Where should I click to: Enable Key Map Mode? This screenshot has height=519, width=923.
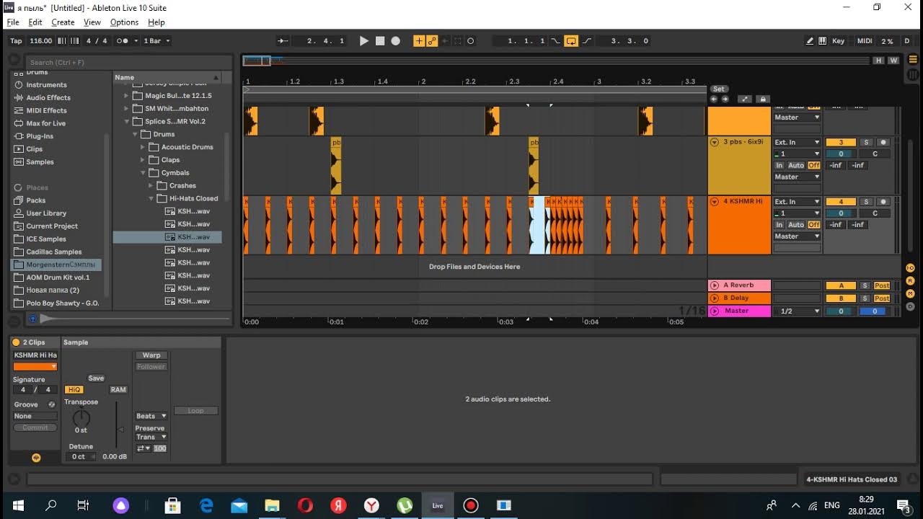click(838, 41)
